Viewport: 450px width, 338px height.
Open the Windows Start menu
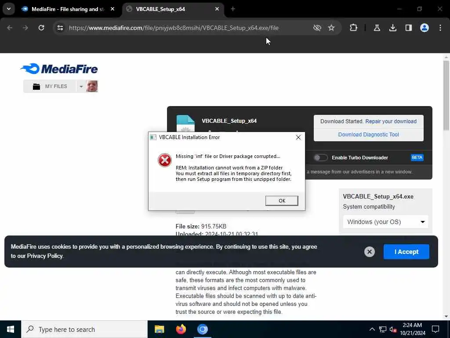[11, 329]
